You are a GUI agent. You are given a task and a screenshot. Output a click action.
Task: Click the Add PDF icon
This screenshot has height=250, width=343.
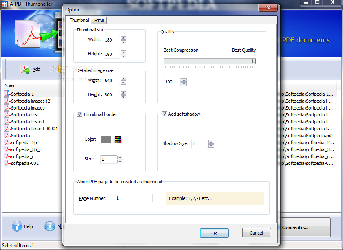click(x=25, y=70)
